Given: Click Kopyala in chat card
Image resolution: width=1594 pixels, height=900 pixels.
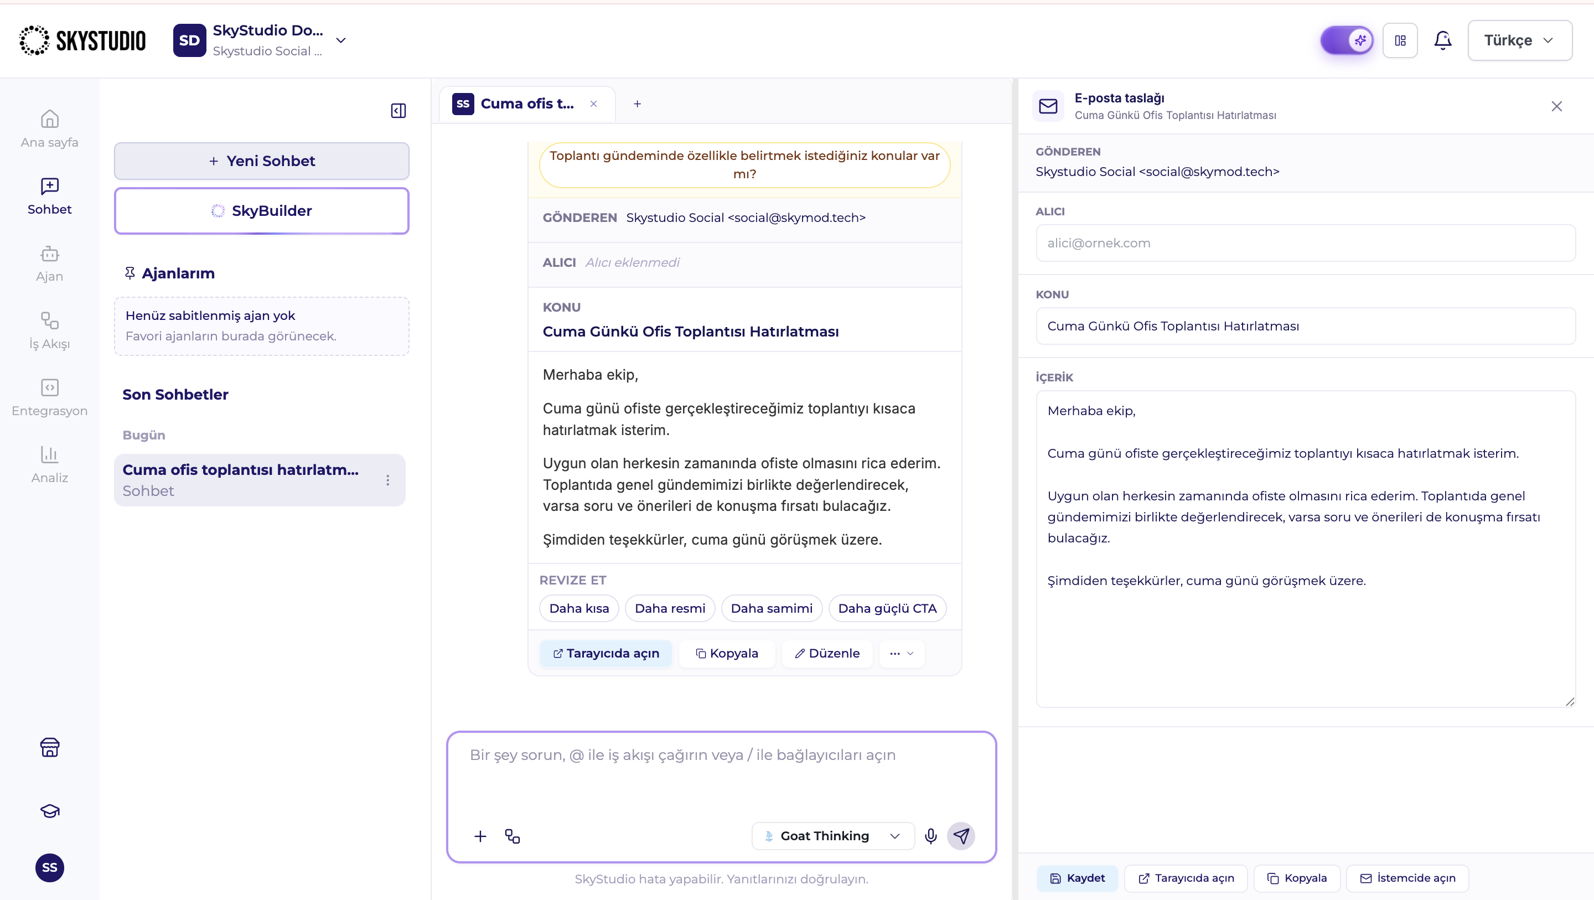Looking at the screenshot, I should [727, 653].
